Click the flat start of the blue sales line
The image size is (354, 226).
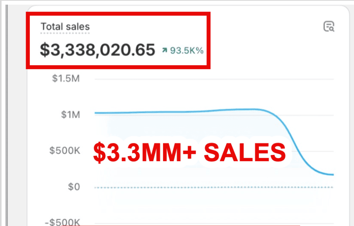tap(116, 113)
